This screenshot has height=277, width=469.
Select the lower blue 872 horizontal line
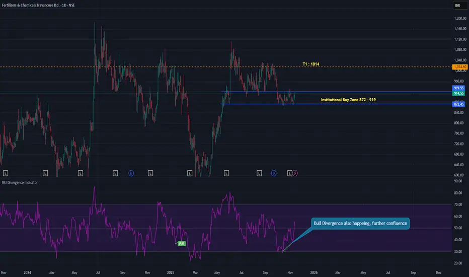tap(336, 104)
